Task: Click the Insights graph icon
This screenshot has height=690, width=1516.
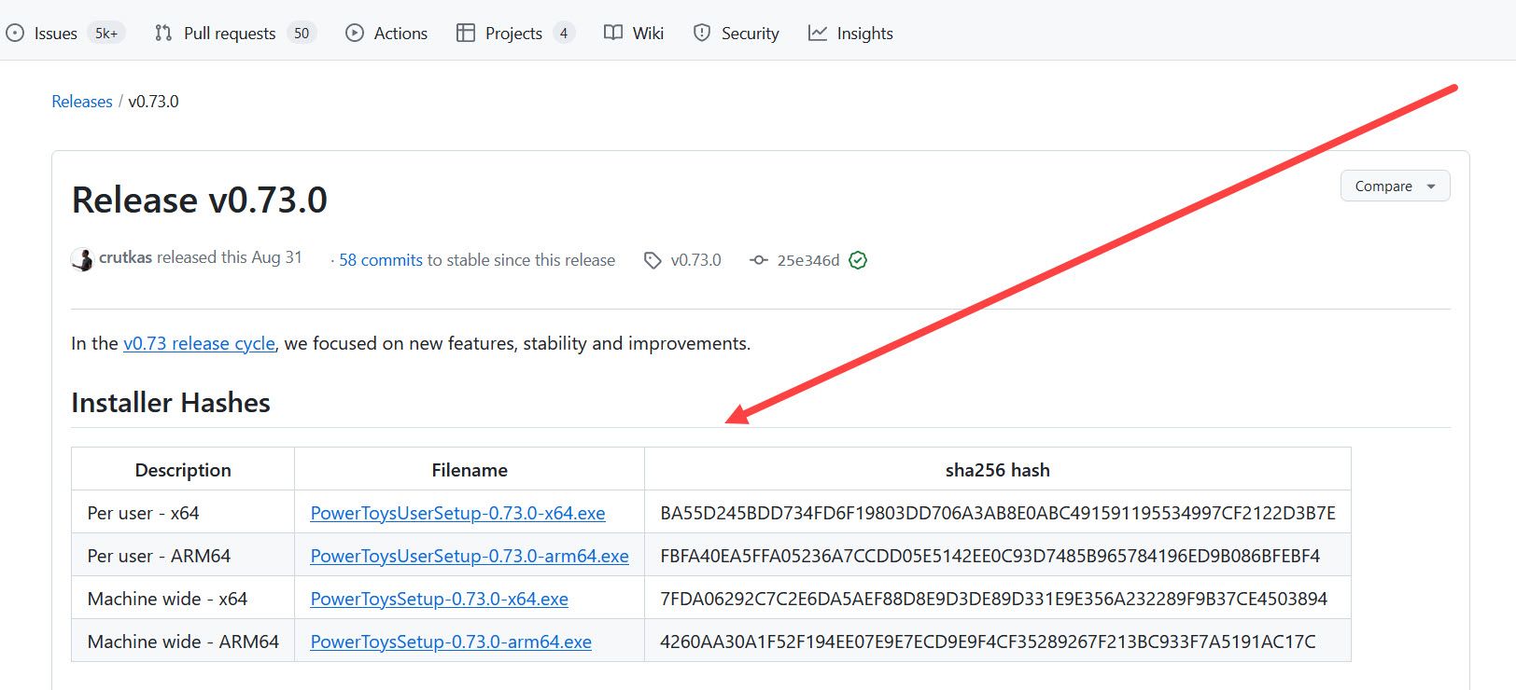Action: pos(818,34)
